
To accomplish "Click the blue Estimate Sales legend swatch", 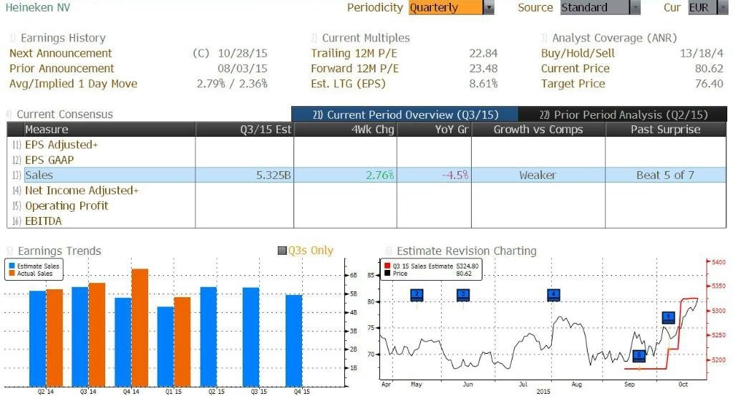I will tap(11, 266).
